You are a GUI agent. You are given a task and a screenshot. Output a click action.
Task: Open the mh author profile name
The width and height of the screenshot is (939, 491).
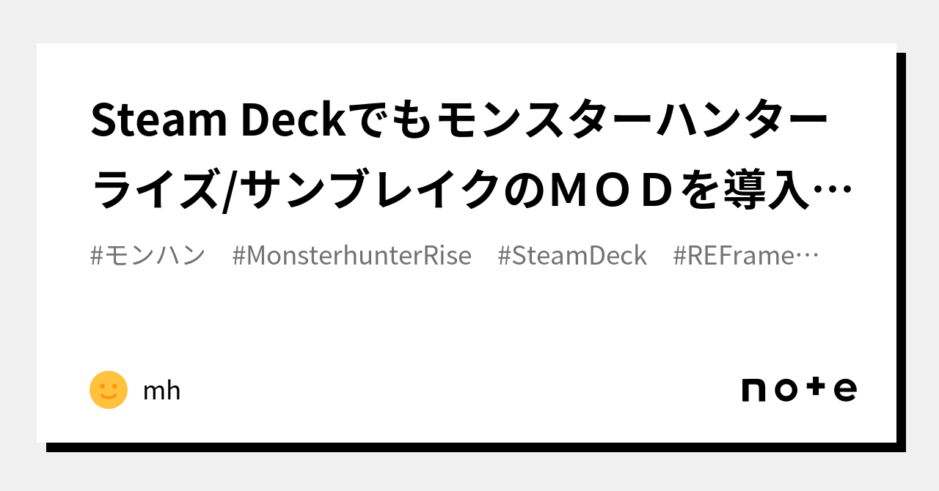161,391
